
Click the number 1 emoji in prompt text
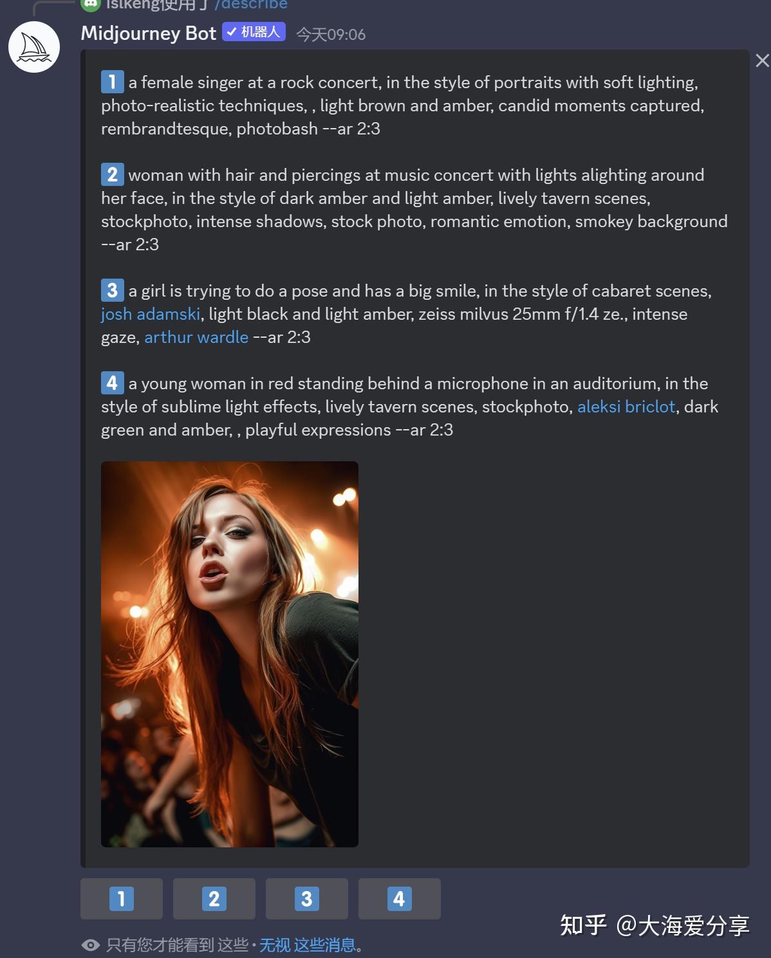pyautogui.click(x=112, y=82)
